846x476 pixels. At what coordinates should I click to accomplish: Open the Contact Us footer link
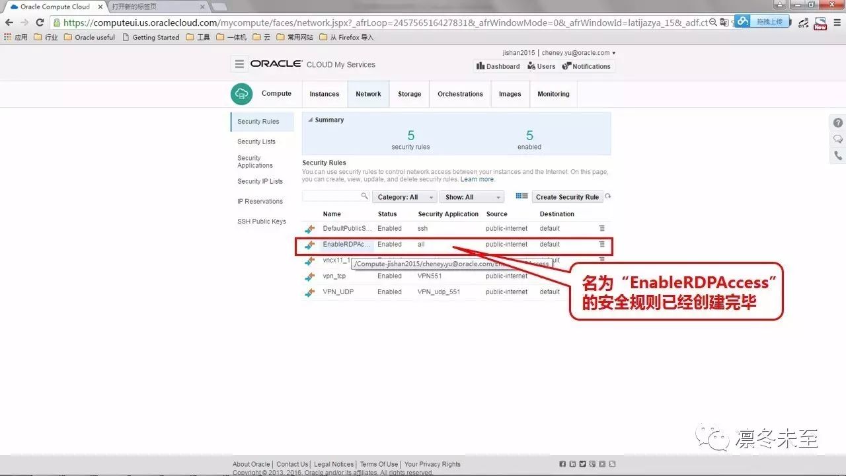tap(292, 464)
